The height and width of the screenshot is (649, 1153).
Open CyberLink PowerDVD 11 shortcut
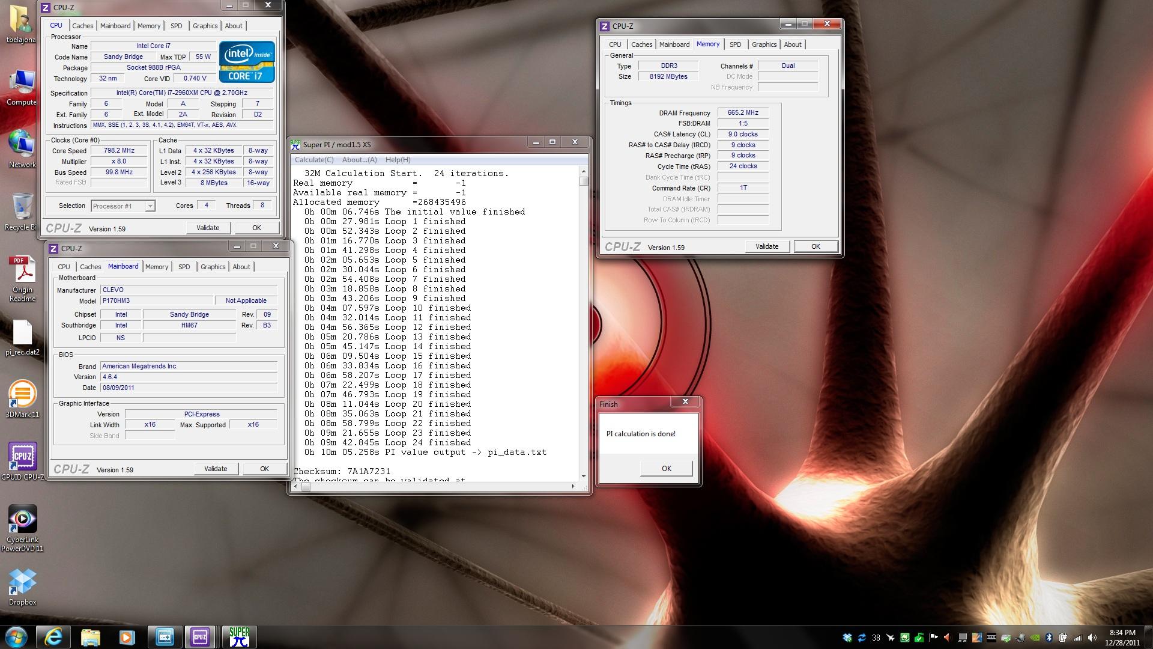coord(22,528)
